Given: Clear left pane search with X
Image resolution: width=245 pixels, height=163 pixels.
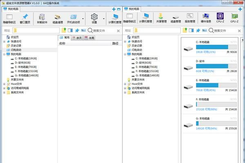Looking at the screenshot, I should (x=118, y=31).
